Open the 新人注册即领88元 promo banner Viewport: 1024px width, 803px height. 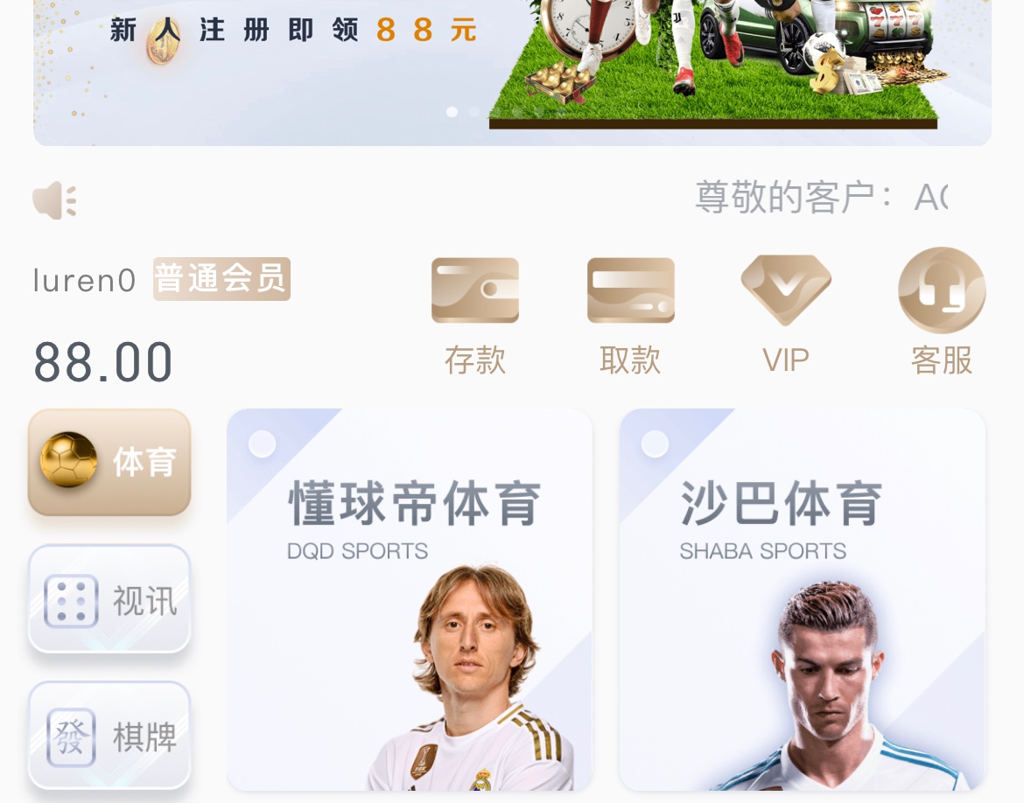[512, 72]
